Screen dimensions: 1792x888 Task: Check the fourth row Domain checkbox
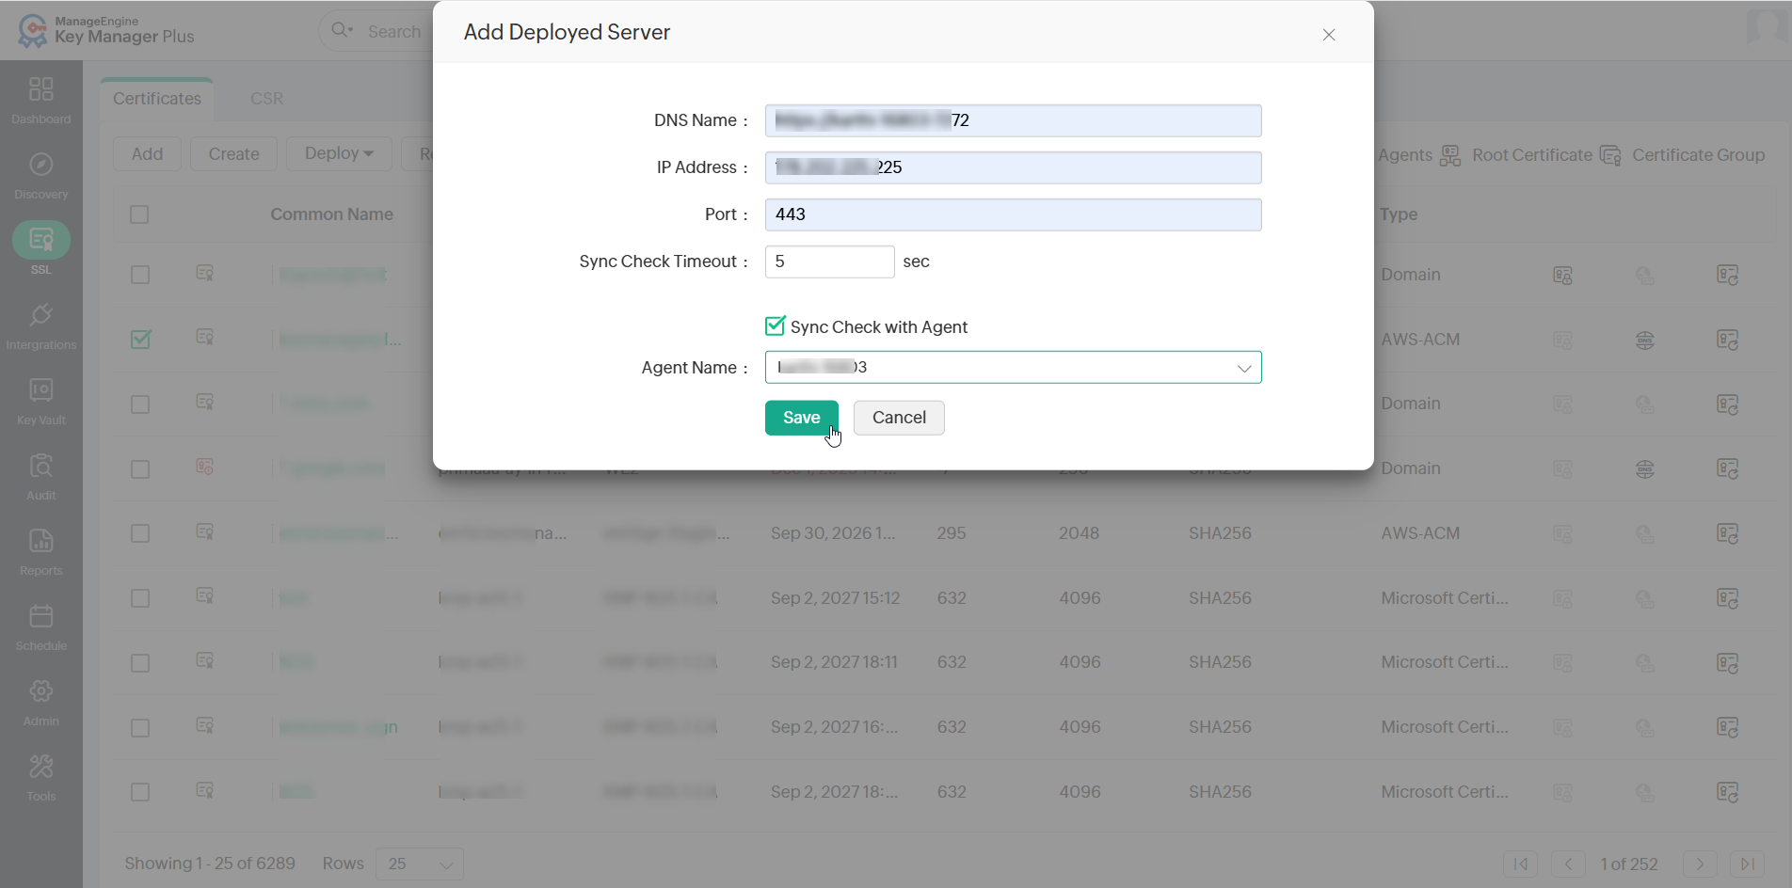point(140,469)
